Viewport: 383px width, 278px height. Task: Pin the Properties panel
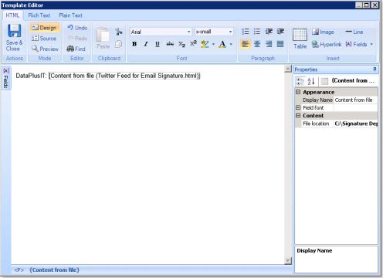point(375,69)
